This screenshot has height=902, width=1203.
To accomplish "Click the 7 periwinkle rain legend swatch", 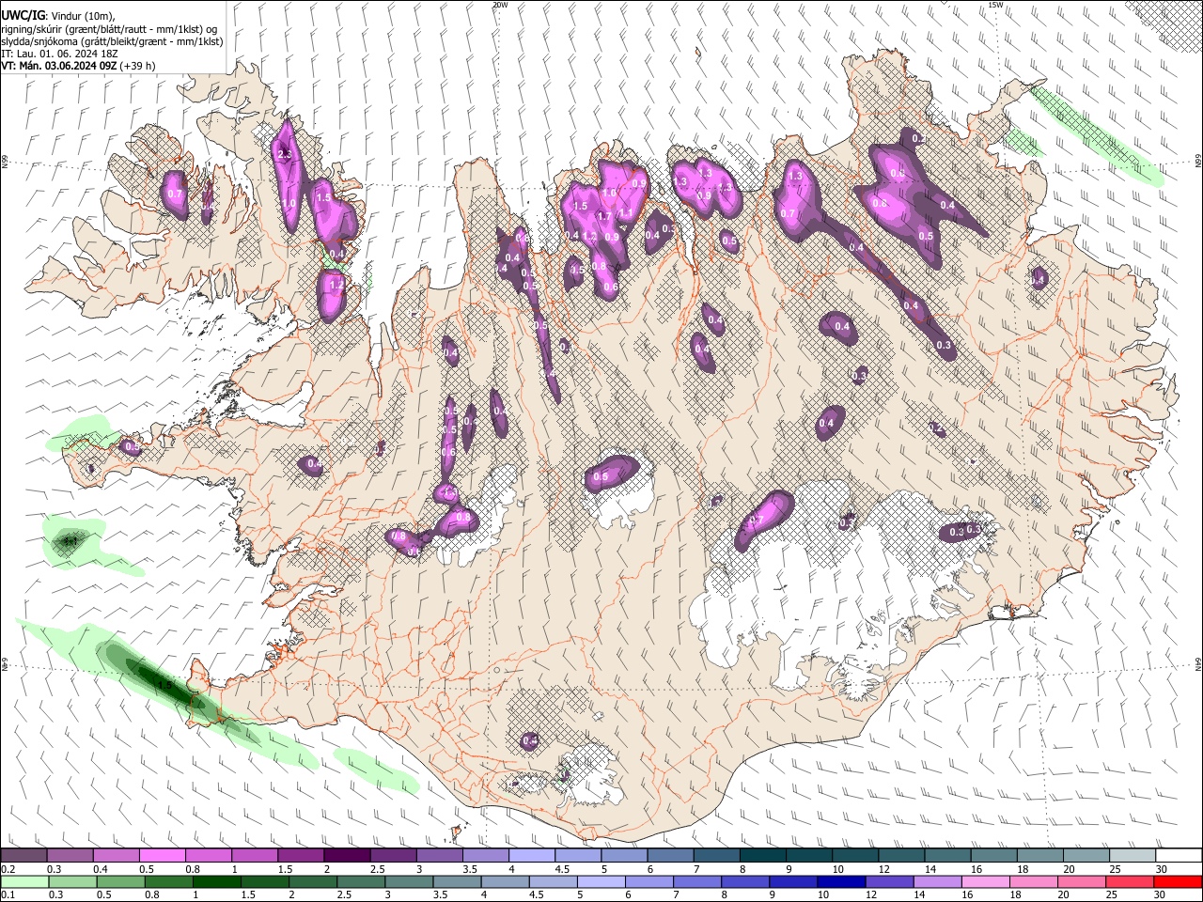I will (x=695, y=881).
